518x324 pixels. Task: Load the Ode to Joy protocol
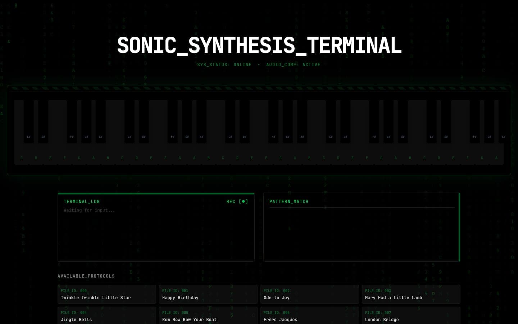(x=310, y=294)
